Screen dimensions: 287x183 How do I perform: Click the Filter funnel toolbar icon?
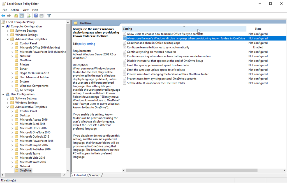tap(49, 16)
